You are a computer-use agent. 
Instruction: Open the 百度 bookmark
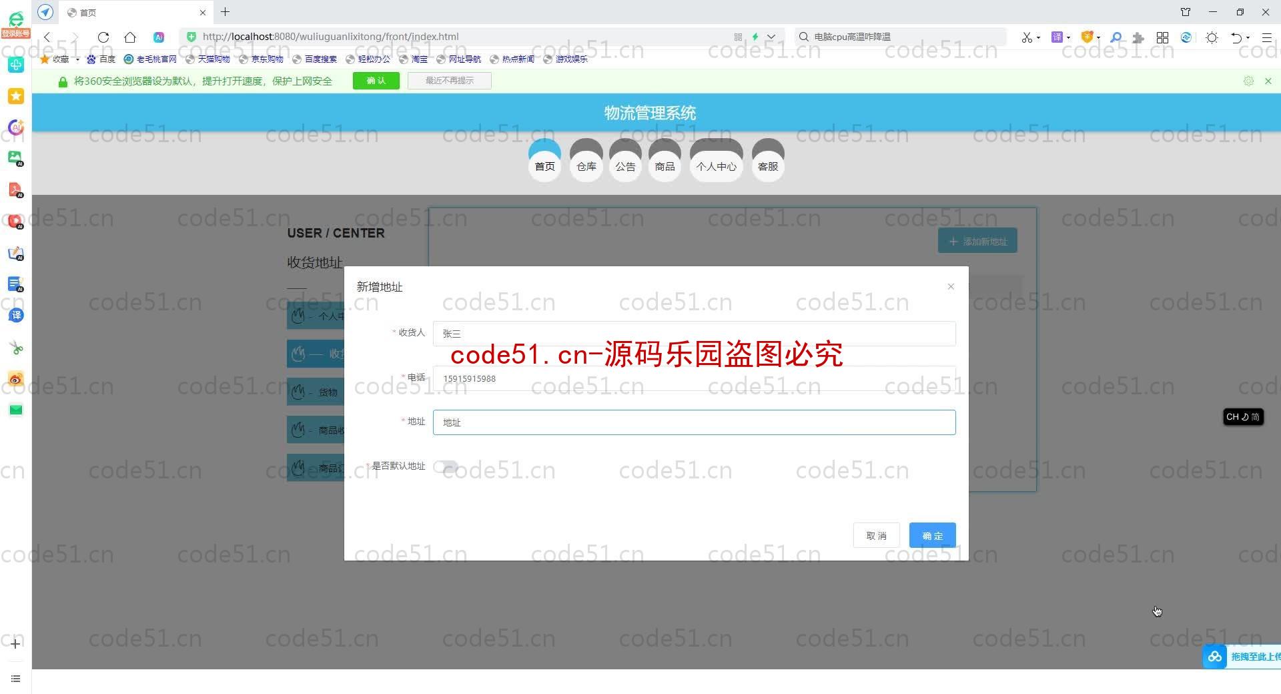[x=101, y=59]
